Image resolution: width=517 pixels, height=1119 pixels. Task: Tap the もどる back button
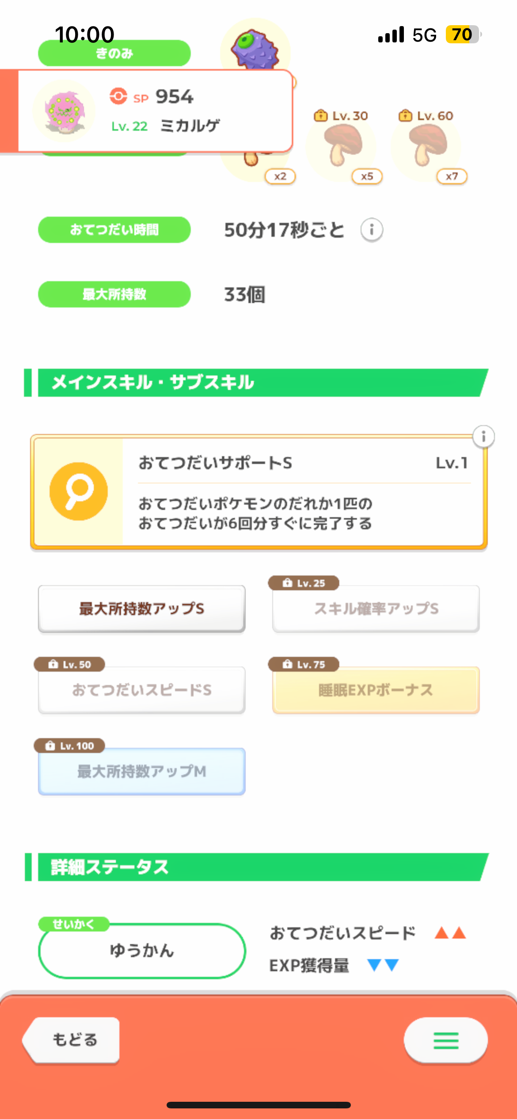(73, 1040)
